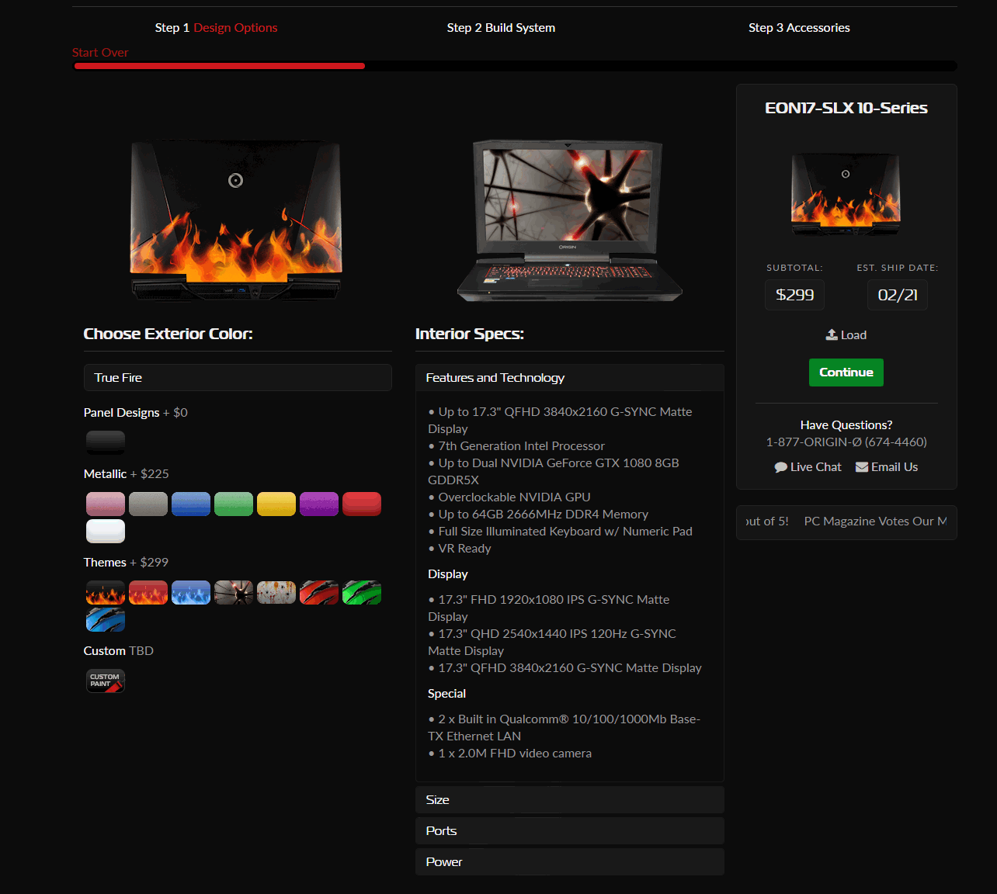Choose the red Metallic color swatch
Viewport: 997px width, 894px height.
[362, 504]
